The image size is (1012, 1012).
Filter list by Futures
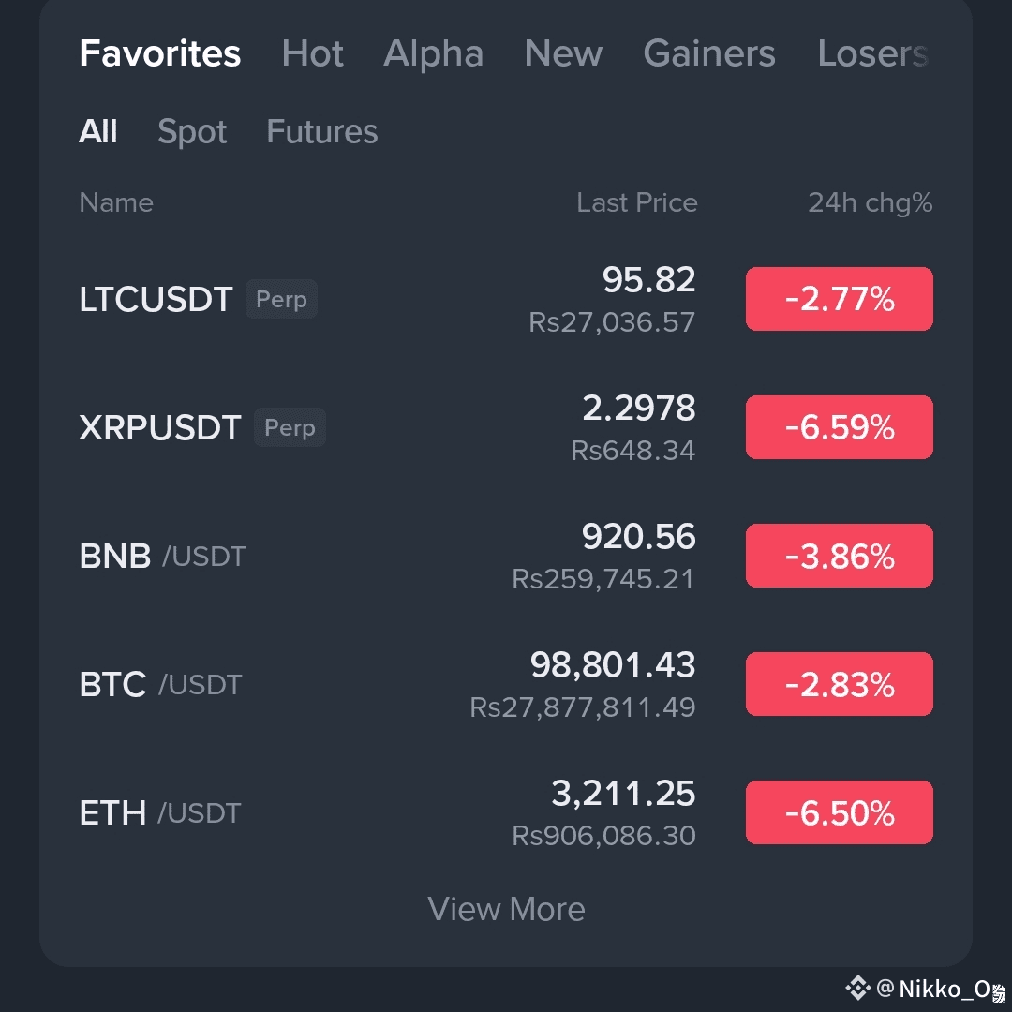click(x=321, y=132)
